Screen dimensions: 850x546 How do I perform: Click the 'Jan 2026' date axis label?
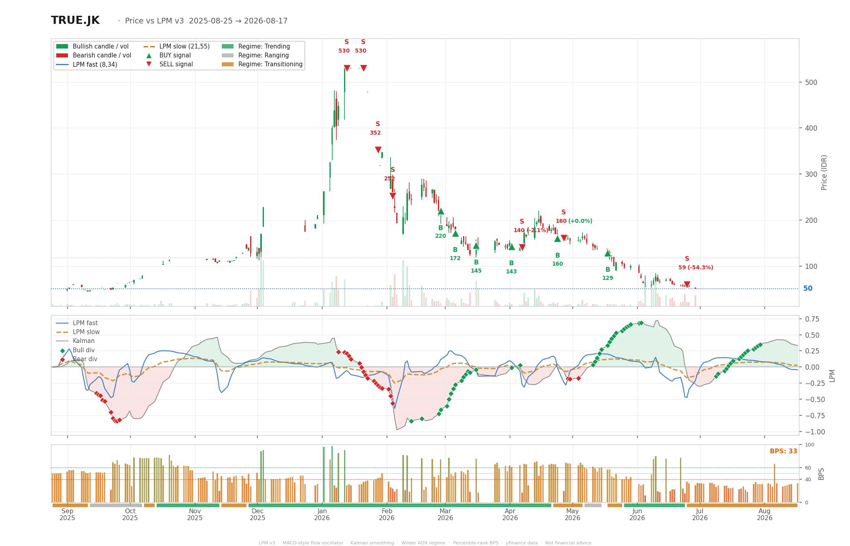(x=322, y=514)
